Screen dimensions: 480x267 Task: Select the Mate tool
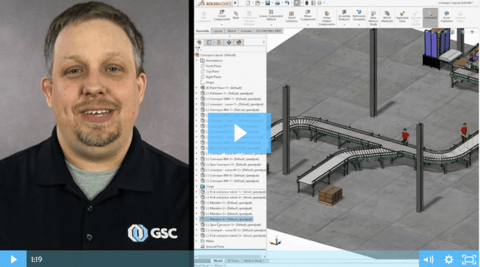[x=236, y=16]
